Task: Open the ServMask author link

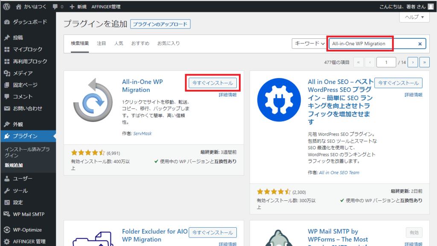Action: (143, 133)
